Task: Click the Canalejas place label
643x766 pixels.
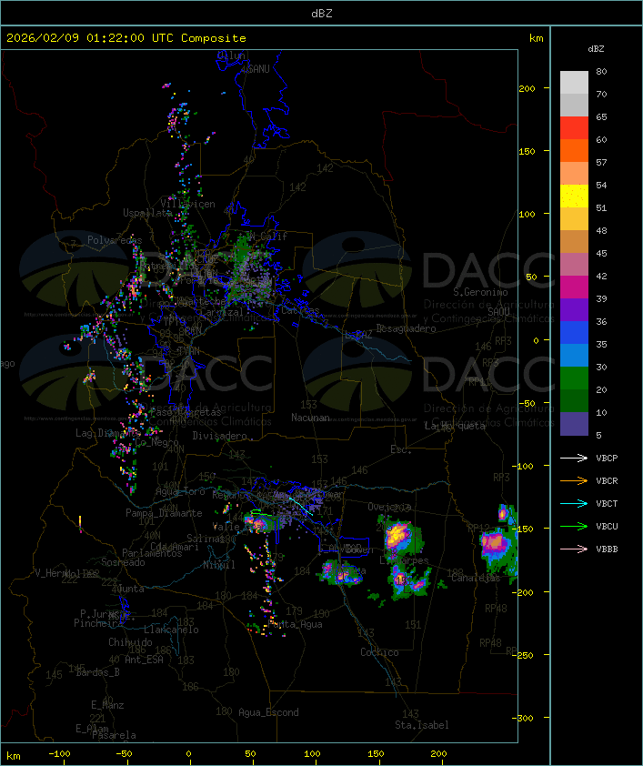Action: tap(476, 578)
